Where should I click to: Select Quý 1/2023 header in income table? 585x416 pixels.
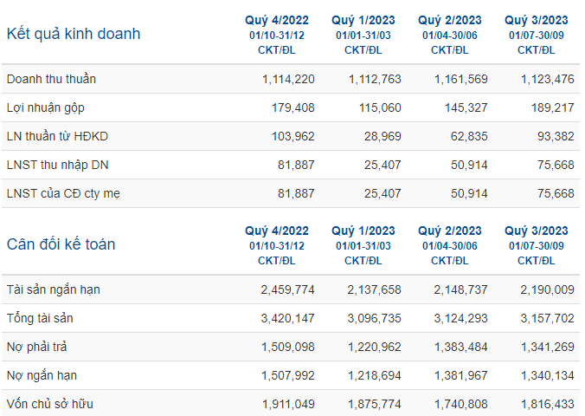[x=363, y=20]
